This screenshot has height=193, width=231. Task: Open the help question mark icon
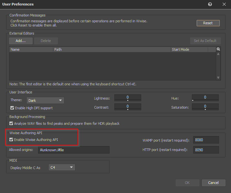(210, 4)
